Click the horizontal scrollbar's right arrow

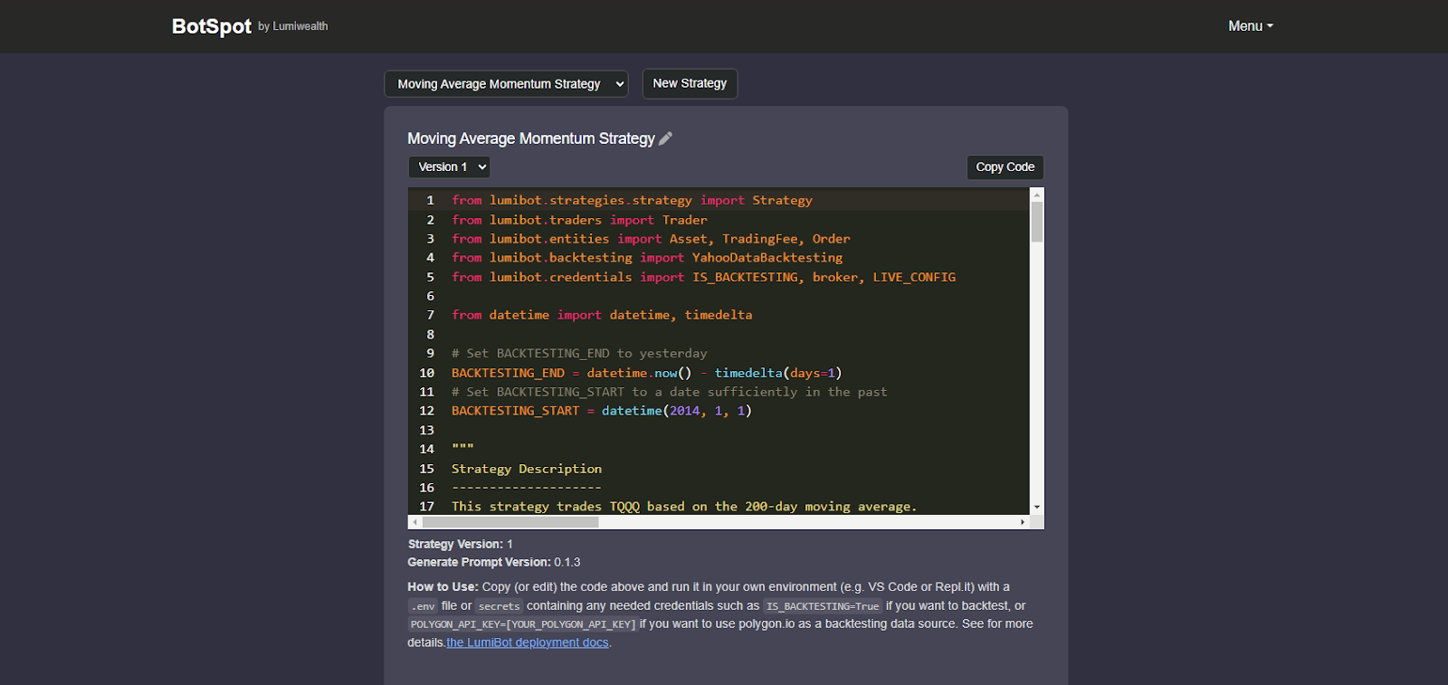(x=1023, y=522)
